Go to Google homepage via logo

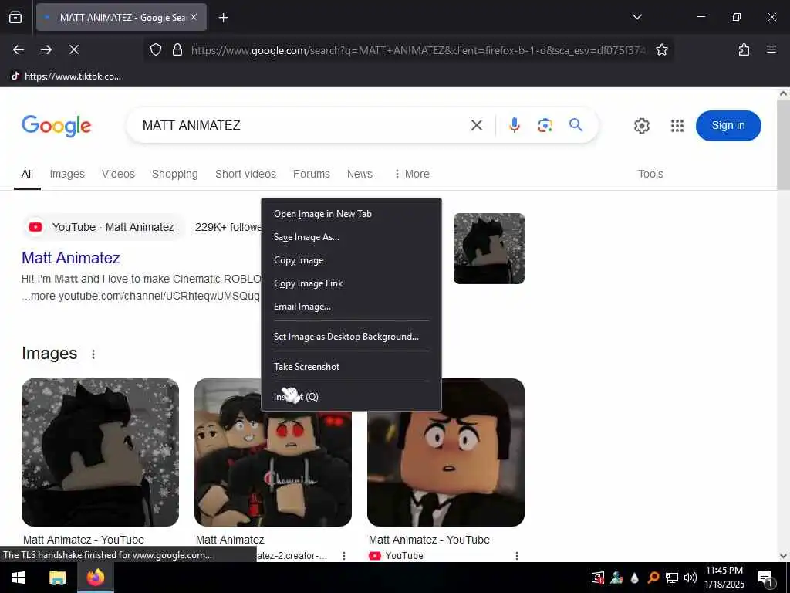click(x=56, y=126)
